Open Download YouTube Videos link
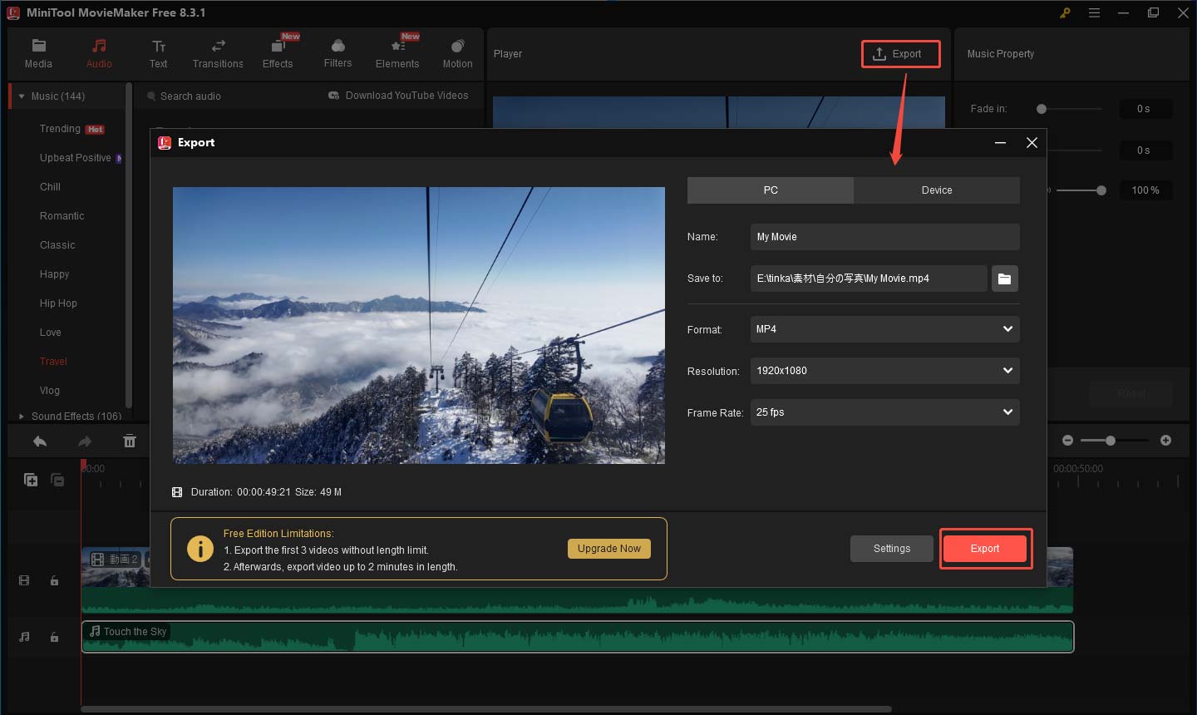1197x715 pixels. 398,96
